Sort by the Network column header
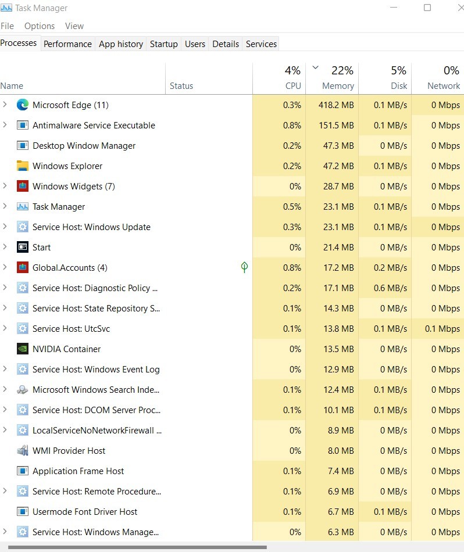This screenshot has width=464, height=552. click(x=438, y=79)
